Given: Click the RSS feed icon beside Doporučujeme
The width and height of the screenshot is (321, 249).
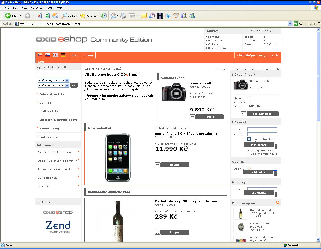Looking at the screenshot, I should click(277, 202).
